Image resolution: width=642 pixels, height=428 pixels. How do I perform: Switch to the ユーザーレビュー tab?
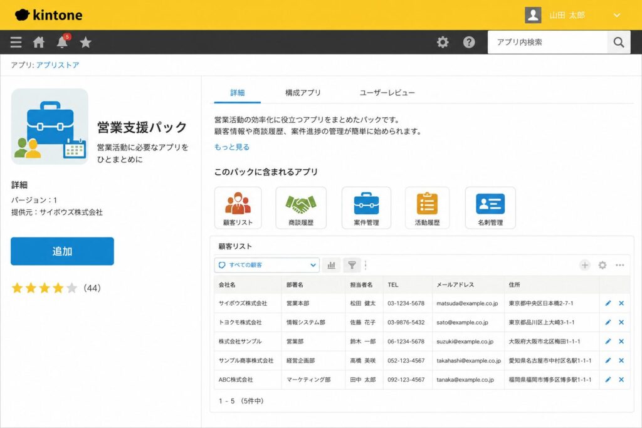(x=387, y=93)
